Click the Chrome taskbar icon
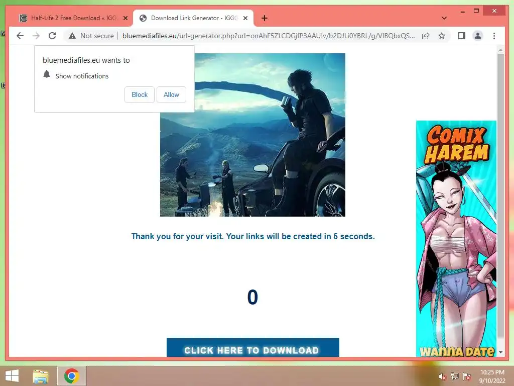This screenshot has height=386, width=514. (71, 376)
